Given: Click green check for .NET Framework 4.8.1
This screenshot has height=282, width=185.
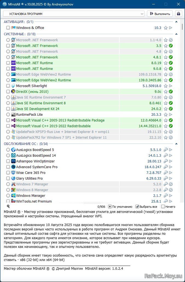Looking at the screenshot, I should point(171,57).
